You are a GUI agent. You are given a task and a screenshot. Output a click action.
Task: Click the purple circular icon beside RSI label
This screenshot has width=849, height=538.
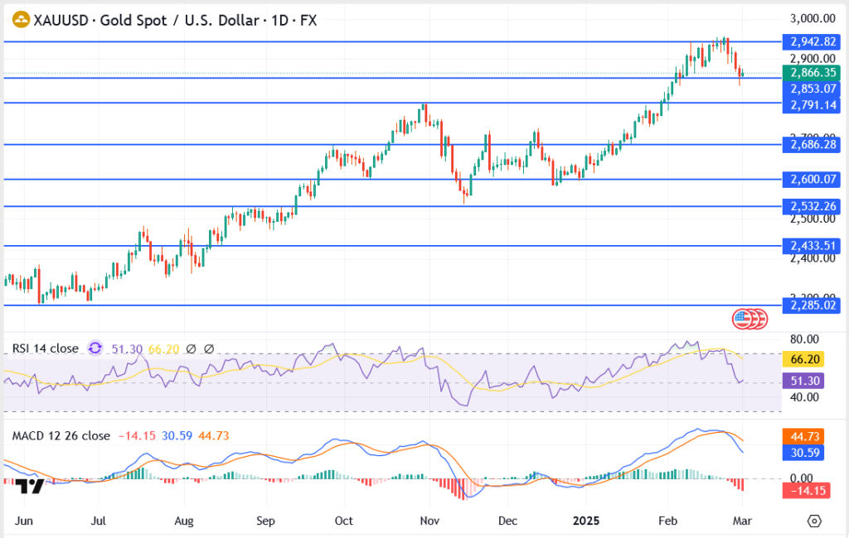(95, 348)
